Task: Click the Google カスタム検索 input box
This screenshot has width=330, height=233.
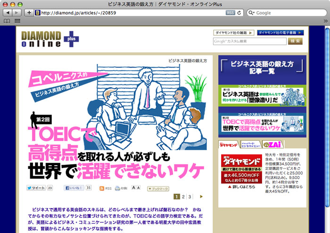Action: click(249, 41)
